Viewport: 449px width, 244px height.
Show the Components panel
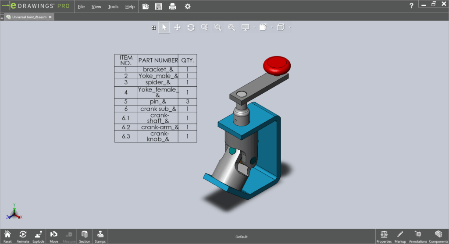point(438,237)
